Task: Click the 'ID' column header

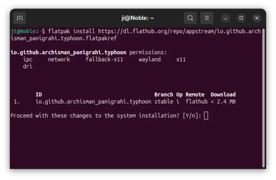Action: pos(39,95)
